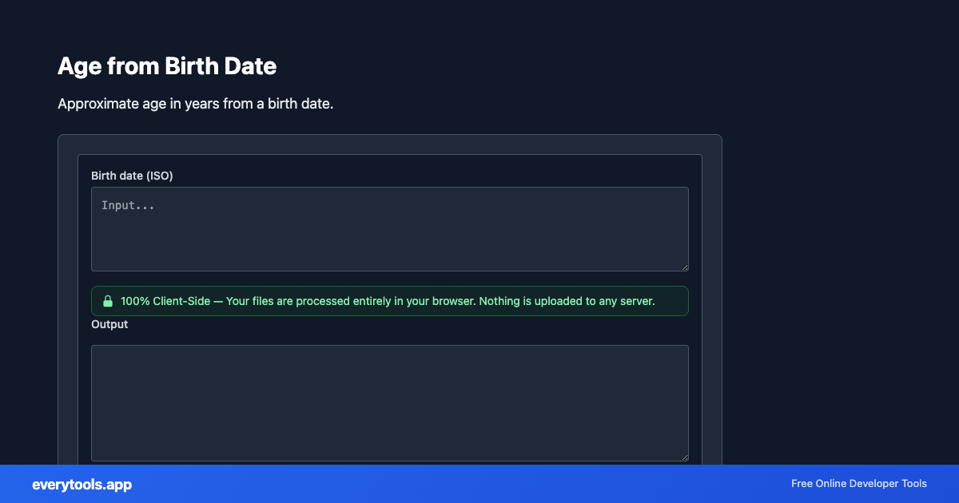Click the Age from Birth Date page heading

tap(166, 66)
